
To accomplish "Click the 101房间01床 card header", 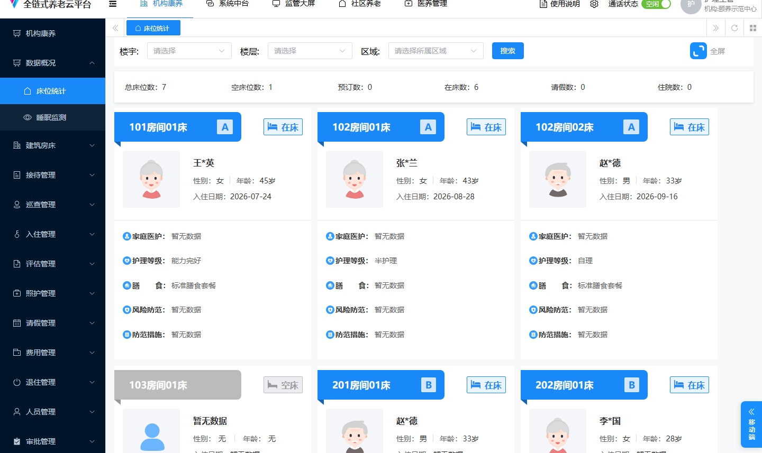I will coord(178,127).
